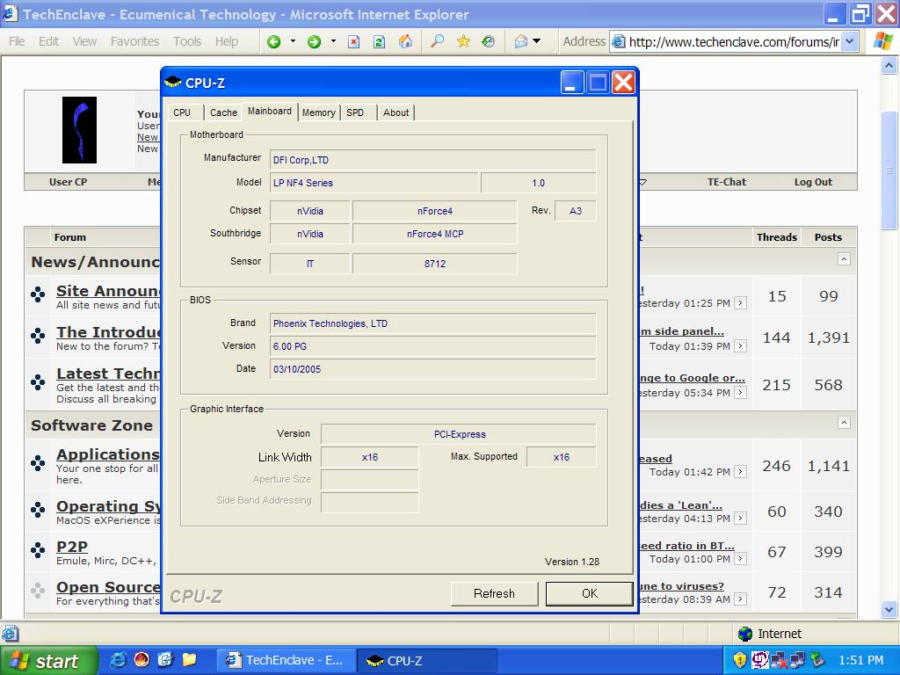Click the Log Out link
900x675 pixels.
[x=813, y=182]
